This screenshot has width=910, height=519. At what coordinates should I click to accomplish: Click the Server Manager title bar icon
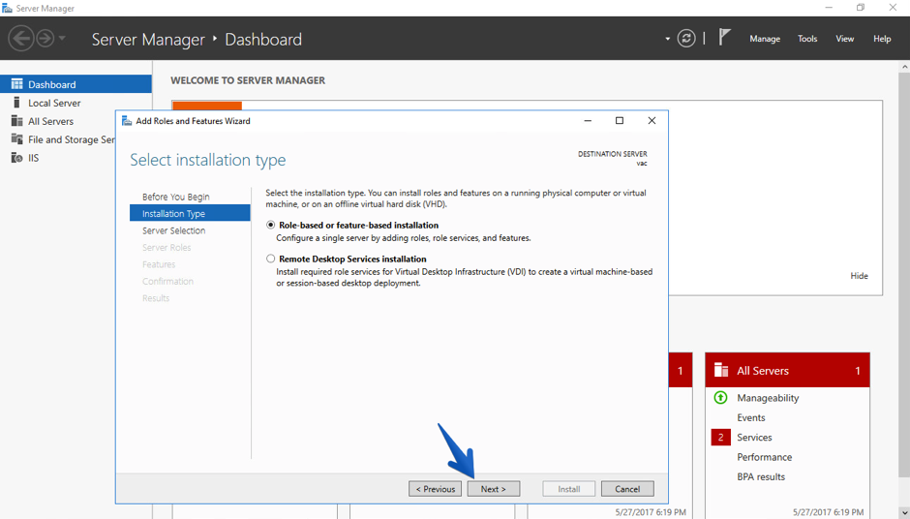coord(7,8)
